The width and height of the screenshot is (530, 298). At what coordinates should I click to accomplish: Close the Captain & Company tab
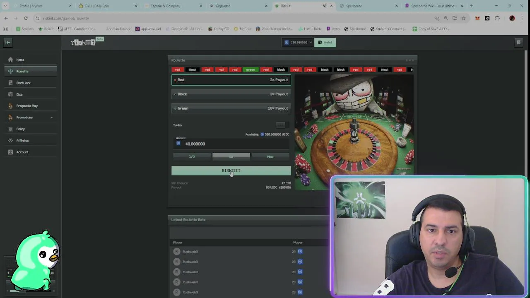201,6
